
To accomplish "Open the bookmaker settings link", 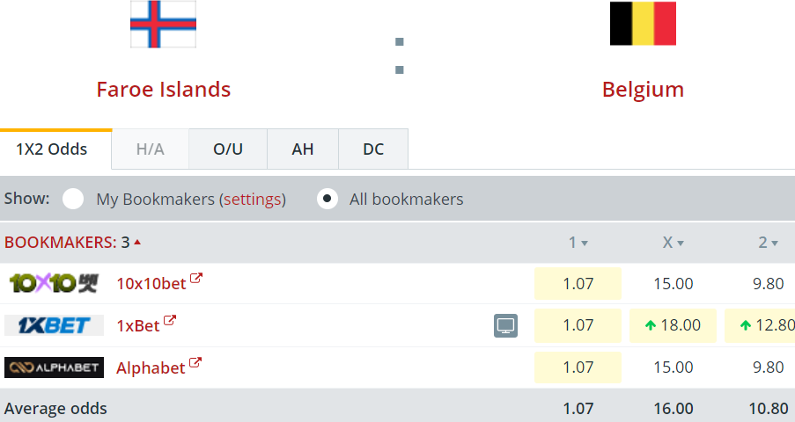I will tap(254, 200).
